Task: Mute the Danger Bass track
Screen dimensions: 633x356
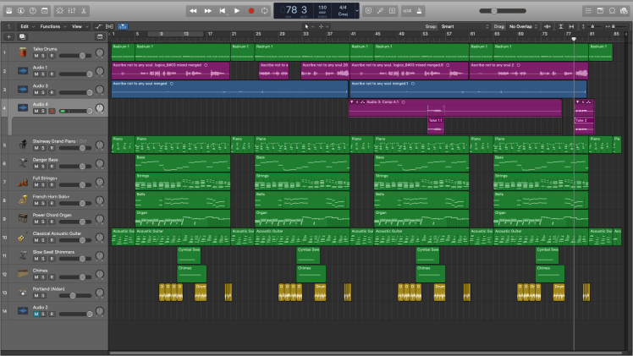Action: point(36,165)
